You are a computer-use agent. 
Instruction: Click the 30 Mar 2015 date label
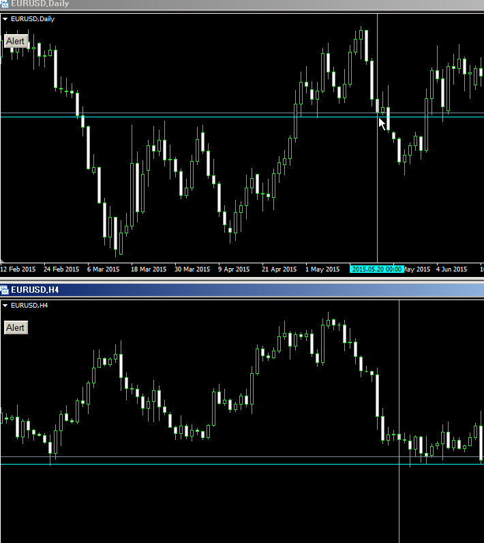click(192, 269)
